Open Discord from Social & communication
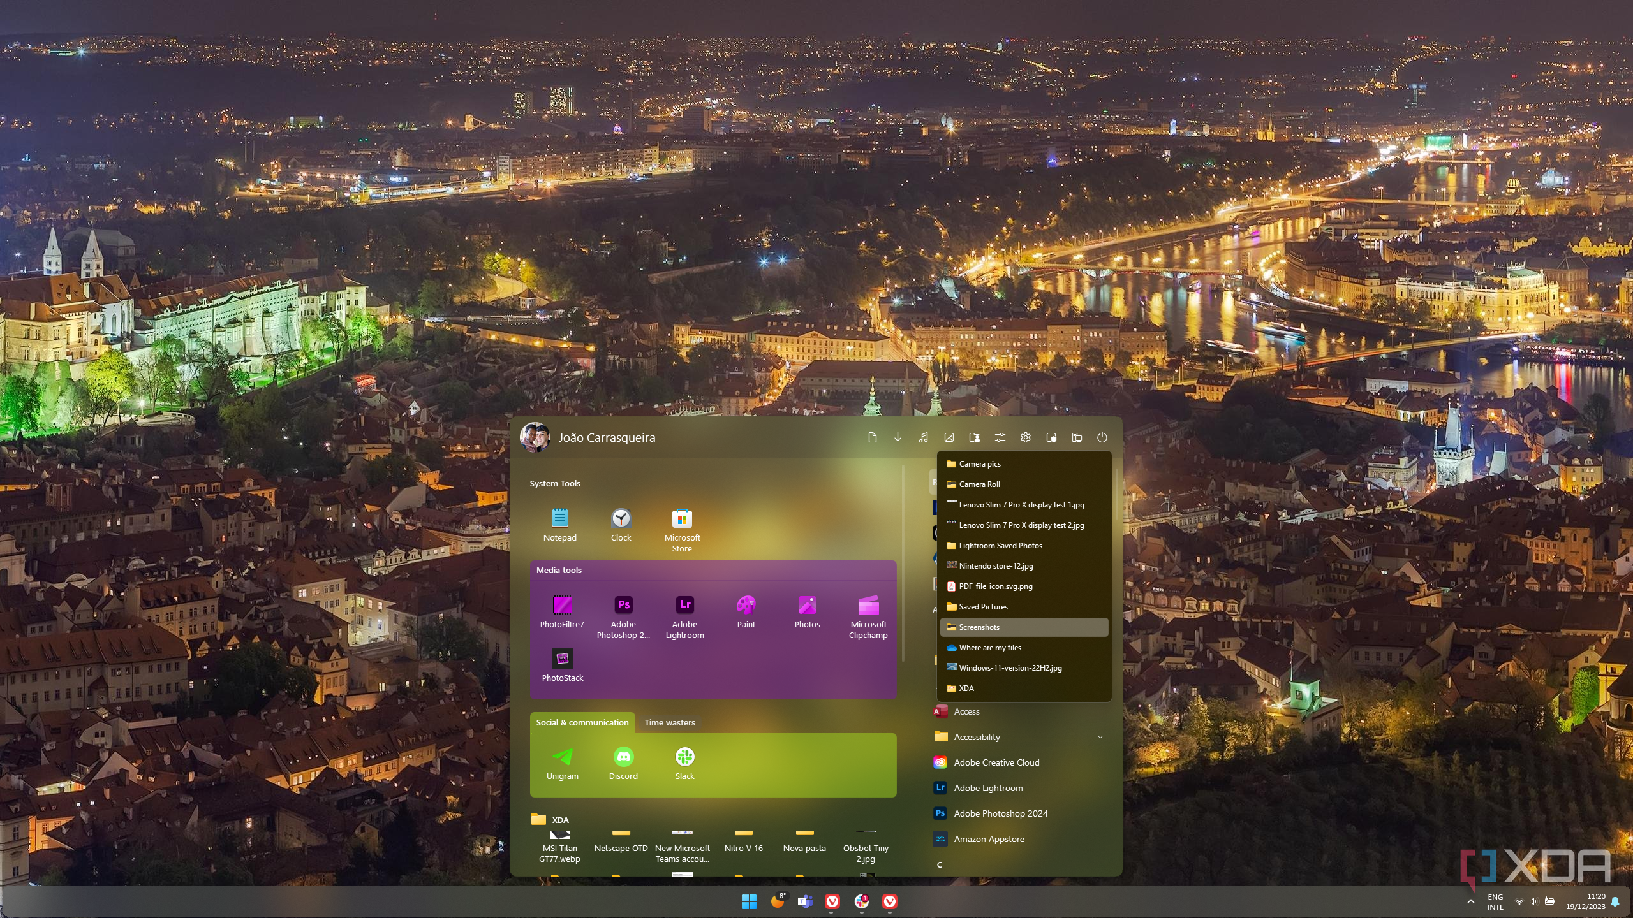 (623, 764)
